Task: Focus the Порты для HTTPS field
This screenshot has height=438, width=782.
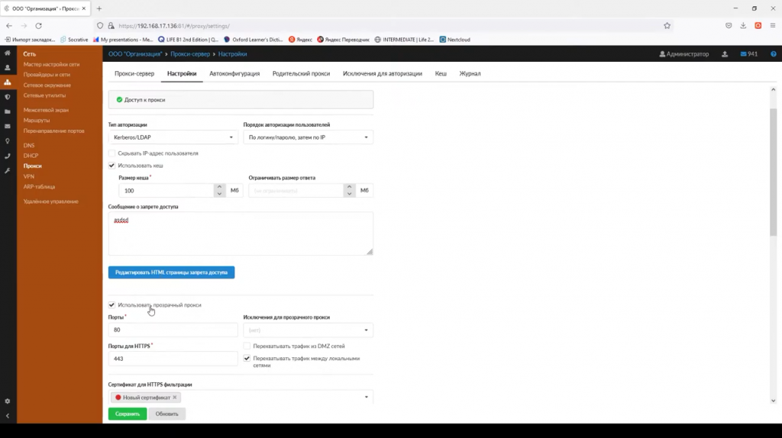Action: [x=173, y=359]
